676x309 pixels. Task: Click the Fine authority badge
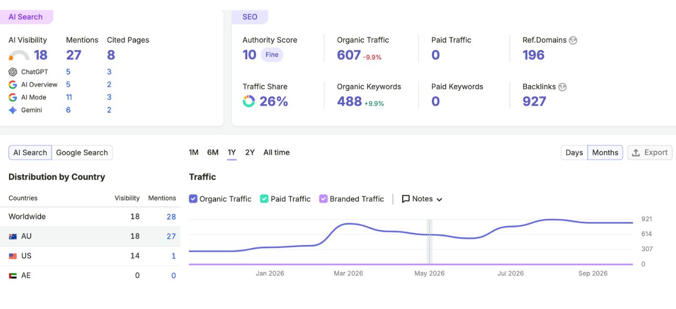pos(272,55)
